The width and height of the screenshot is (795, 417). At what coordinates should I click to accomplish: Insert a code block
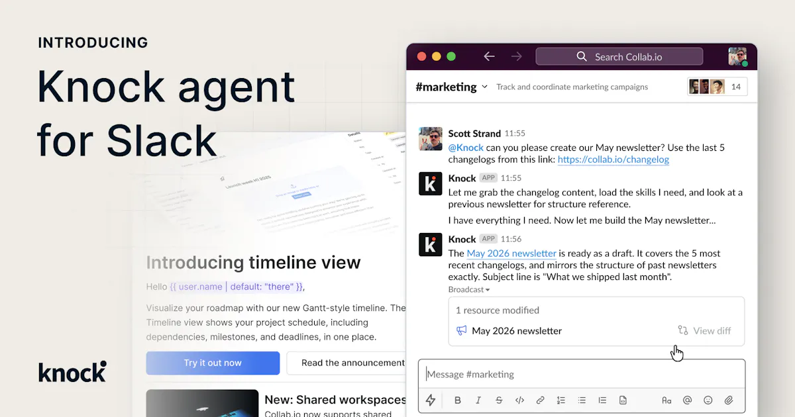[623, 400]
